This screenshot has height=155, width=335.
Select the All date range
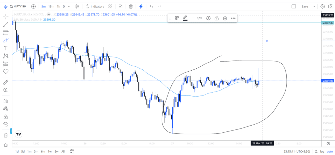[x=63, y=152]
